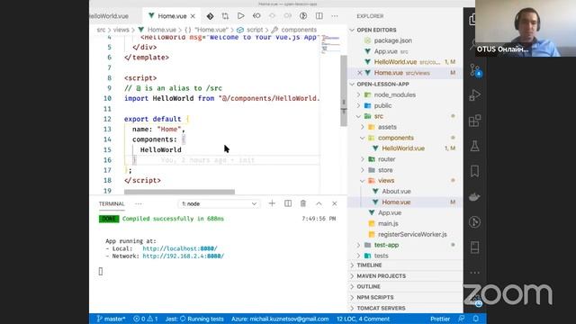Collapse the views folder
The width and height of the screenshot is (576, 324).
pyautogui.click(x=363, y=180)
